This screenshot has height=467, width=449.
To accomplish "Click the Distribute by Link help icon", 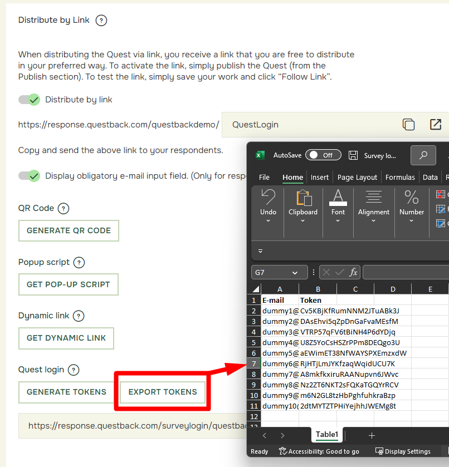I will (x=101, y=21).
